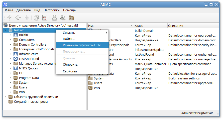This screenshot has height=120, width=223.
Task: Open the Создать submenu arrow
Action: click(106, 33)
